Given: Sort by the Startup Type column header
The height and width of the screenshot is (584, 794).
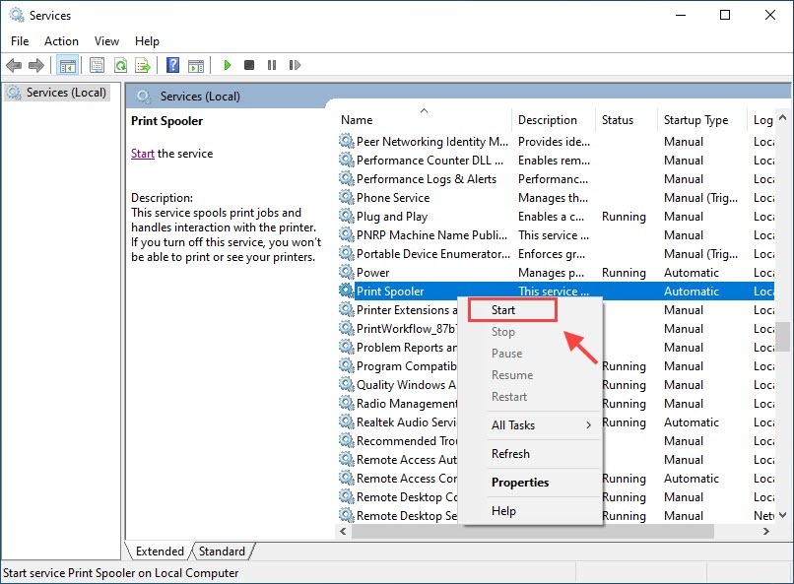Looking at the screenshot, I should tap(695, 120).
